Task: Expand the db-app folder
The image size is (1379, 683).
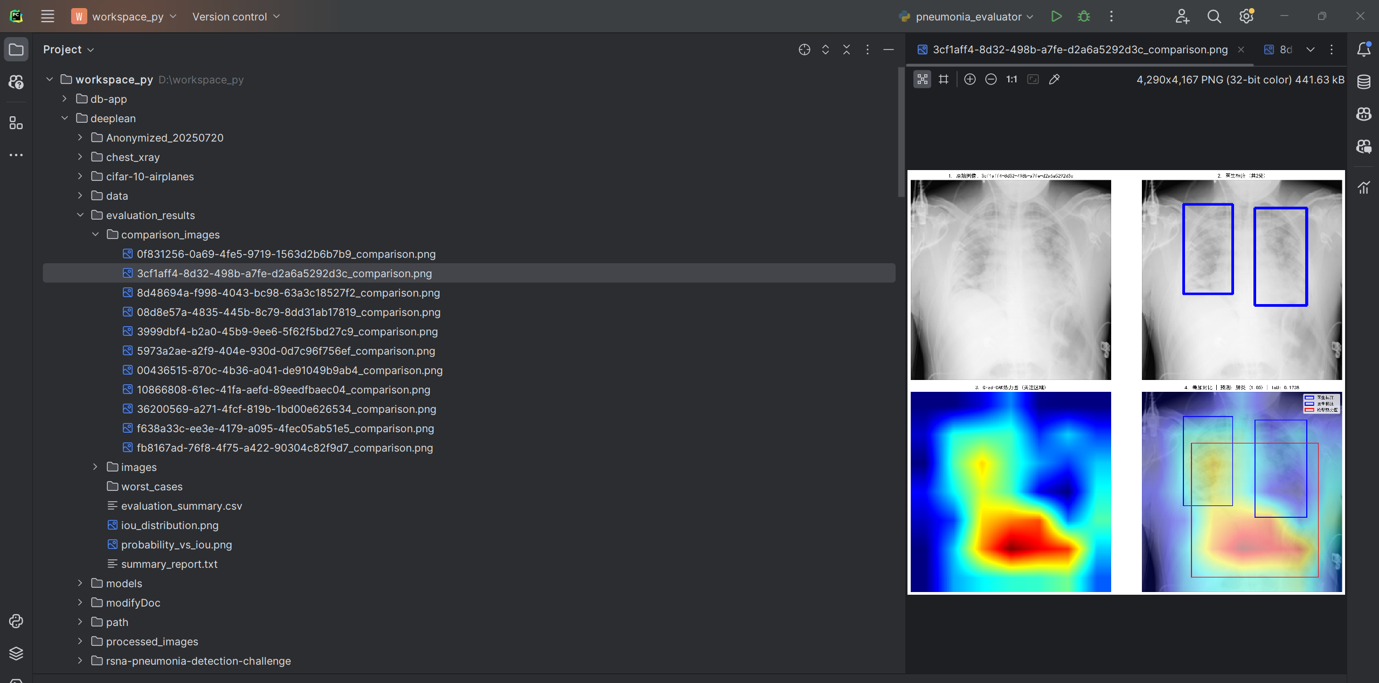Action: (65, 99)
